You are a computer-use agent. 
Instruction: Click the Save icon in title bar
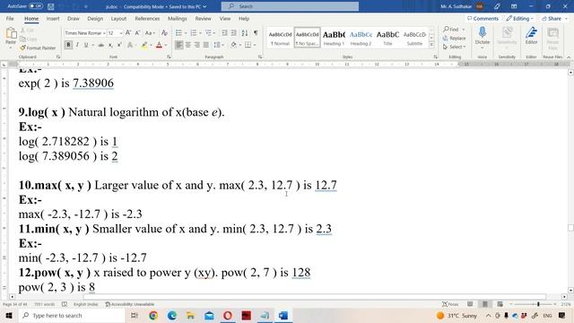(51, 6)
